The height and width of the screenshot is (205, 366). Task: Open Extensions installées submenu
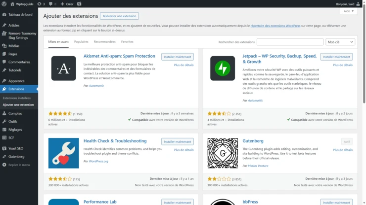(17, 98)
